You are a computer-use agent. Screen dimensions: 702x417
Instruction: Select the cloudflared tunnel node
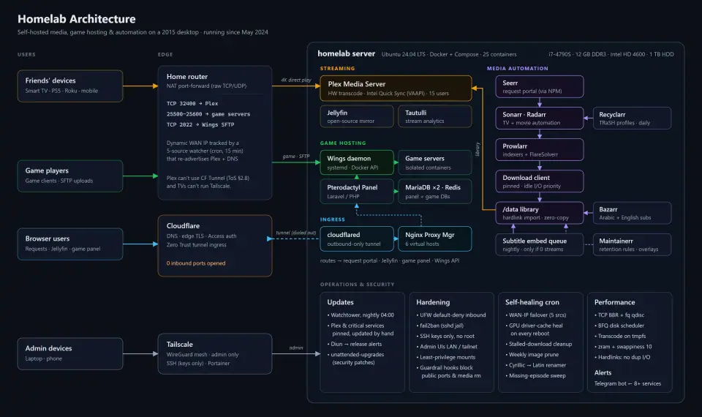coord(357,238)
